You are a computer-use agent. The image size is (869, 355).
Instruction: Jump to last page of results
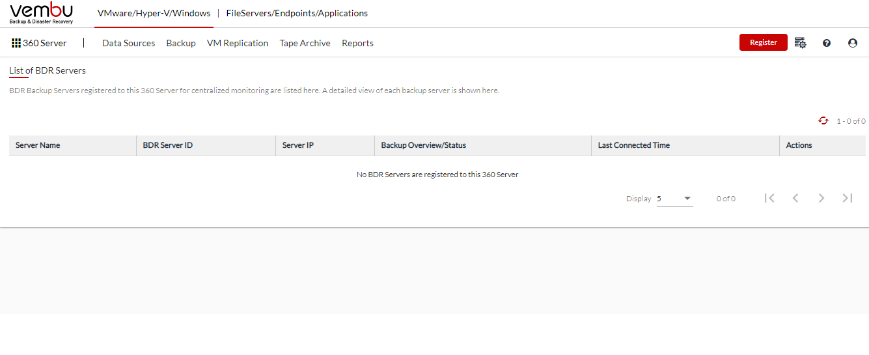[848, 198]
